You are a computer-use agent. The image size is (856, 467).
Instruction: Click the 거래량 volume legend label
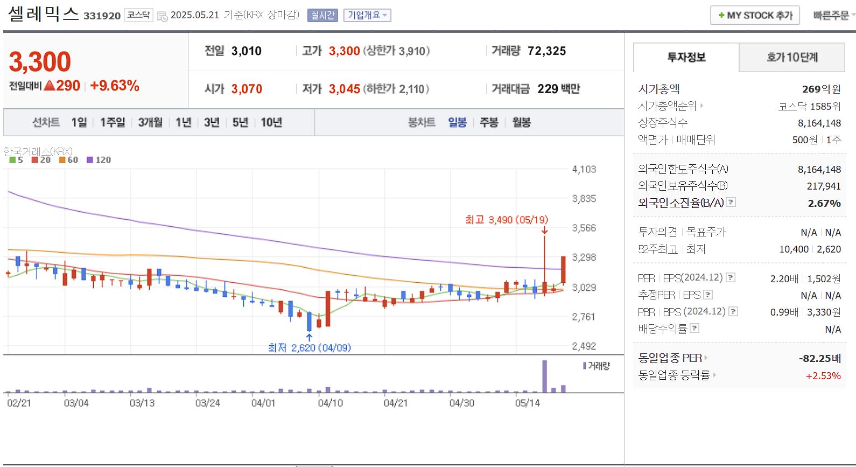597,366
